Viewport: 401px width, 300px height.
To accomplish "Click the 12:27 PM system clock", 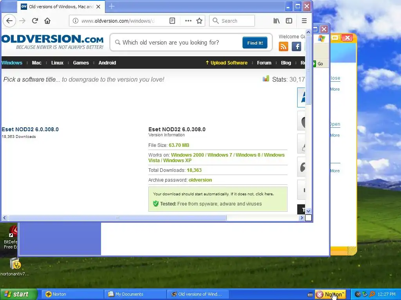I will pos(387,294).
